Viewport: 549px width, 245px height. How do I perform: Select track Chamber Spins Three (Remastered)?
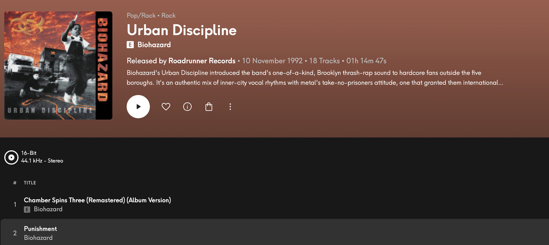click(97, 200)
